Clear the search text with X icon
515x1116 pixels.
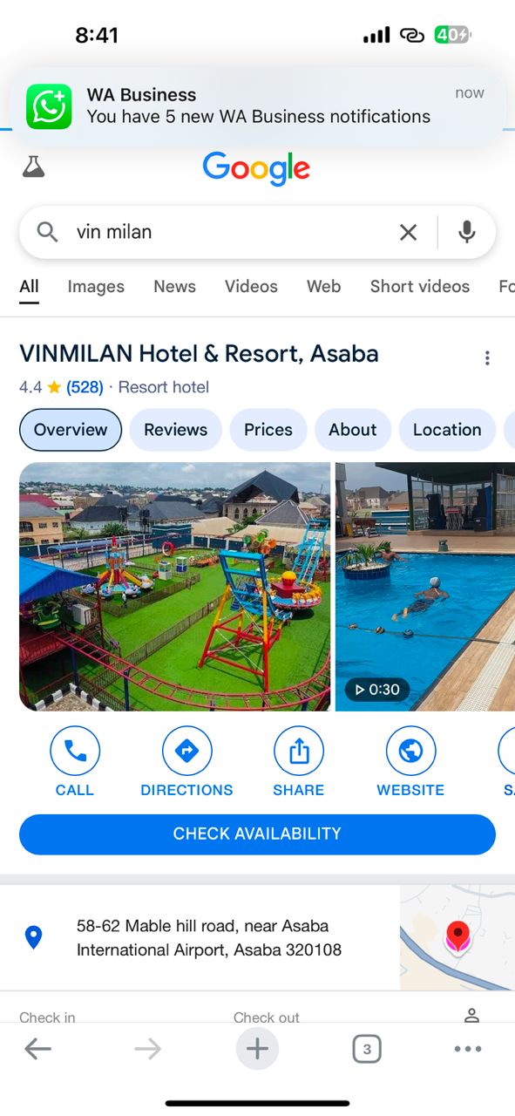(408, 232)
